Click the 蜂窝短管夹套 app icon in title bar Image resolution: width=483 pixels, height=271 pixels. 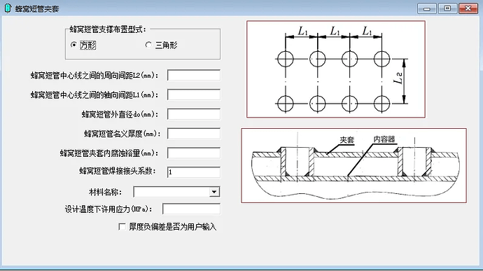[8, 8]
